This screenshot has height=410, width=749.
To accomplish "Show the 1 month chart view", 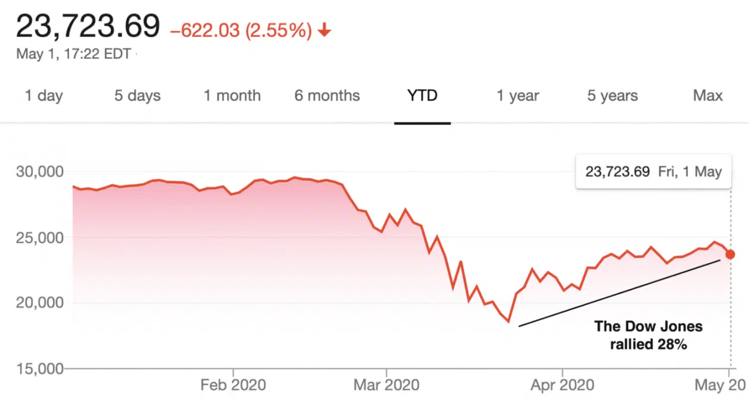I will [232, 96].
